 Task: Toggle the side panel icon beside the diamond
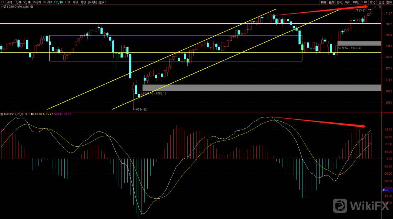coord(379,7)
